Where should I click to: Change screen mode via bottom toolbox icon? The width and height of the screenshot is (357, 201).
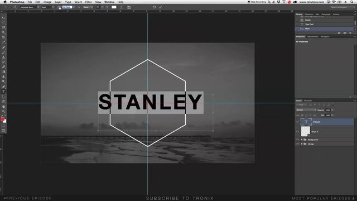point(3,131)
